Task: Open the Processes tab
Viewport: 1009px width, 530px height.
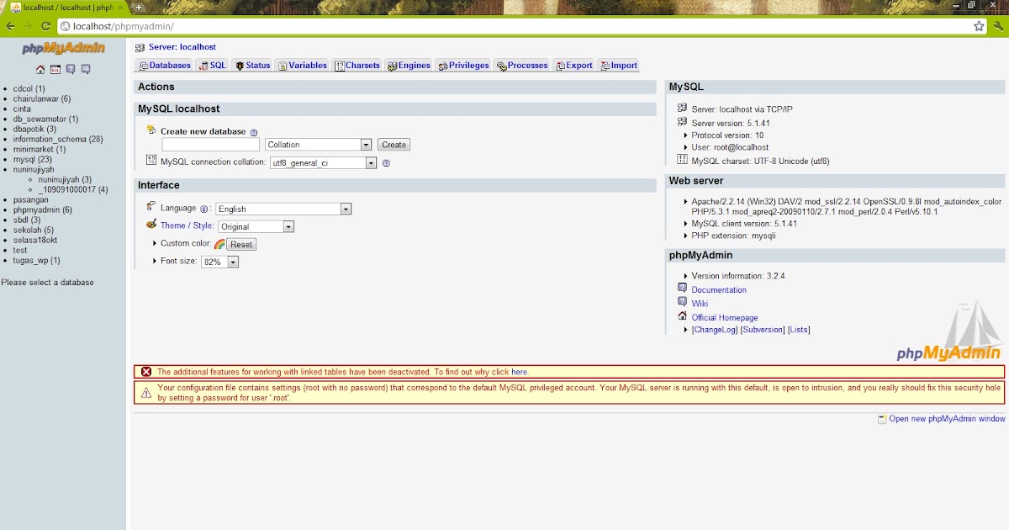Action: tap(522, 66)
